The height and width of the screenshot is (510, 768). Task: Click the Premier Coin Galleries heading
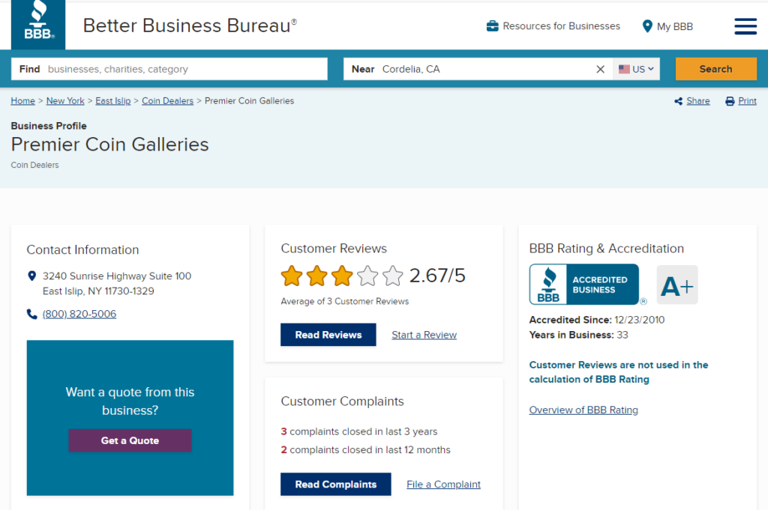pyautogui.click(x=110, y=145)
